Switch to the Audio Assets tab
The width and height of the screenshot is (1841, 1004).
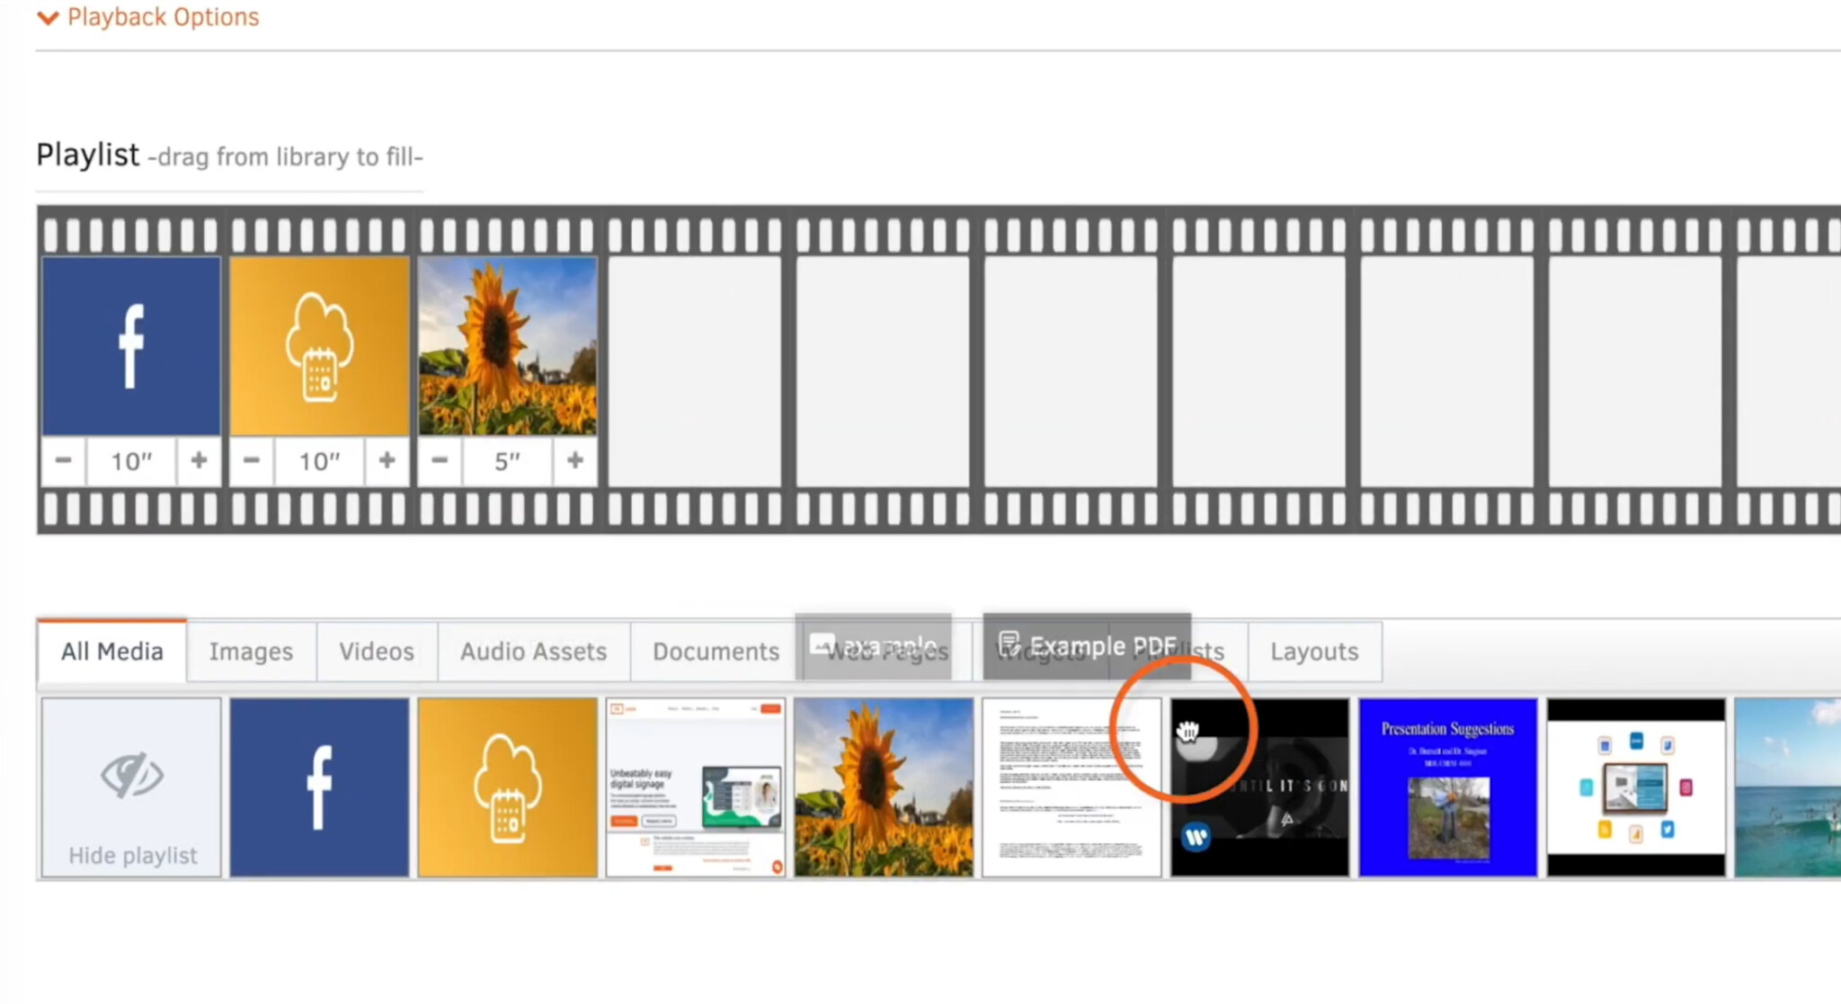tap(532, 652)
